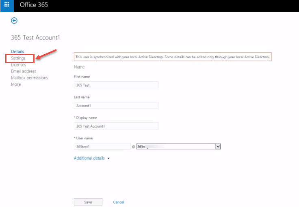
Task: Click the Cancel link
Action: pos(119,202)
